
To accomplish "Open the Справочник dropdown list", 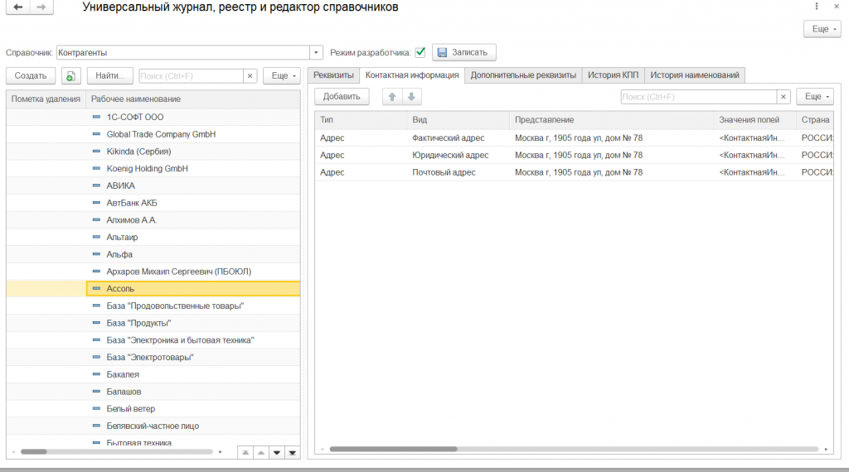I will click(x=316, y=52).
